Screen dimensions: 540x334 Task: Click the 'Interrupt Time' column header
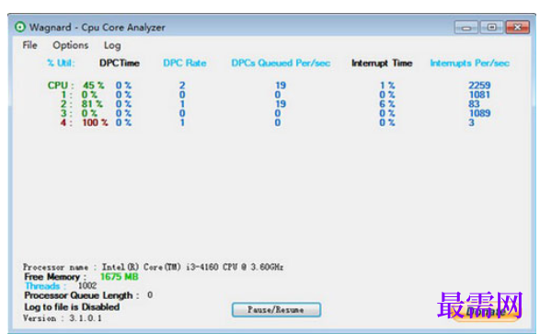coord(382,63)
